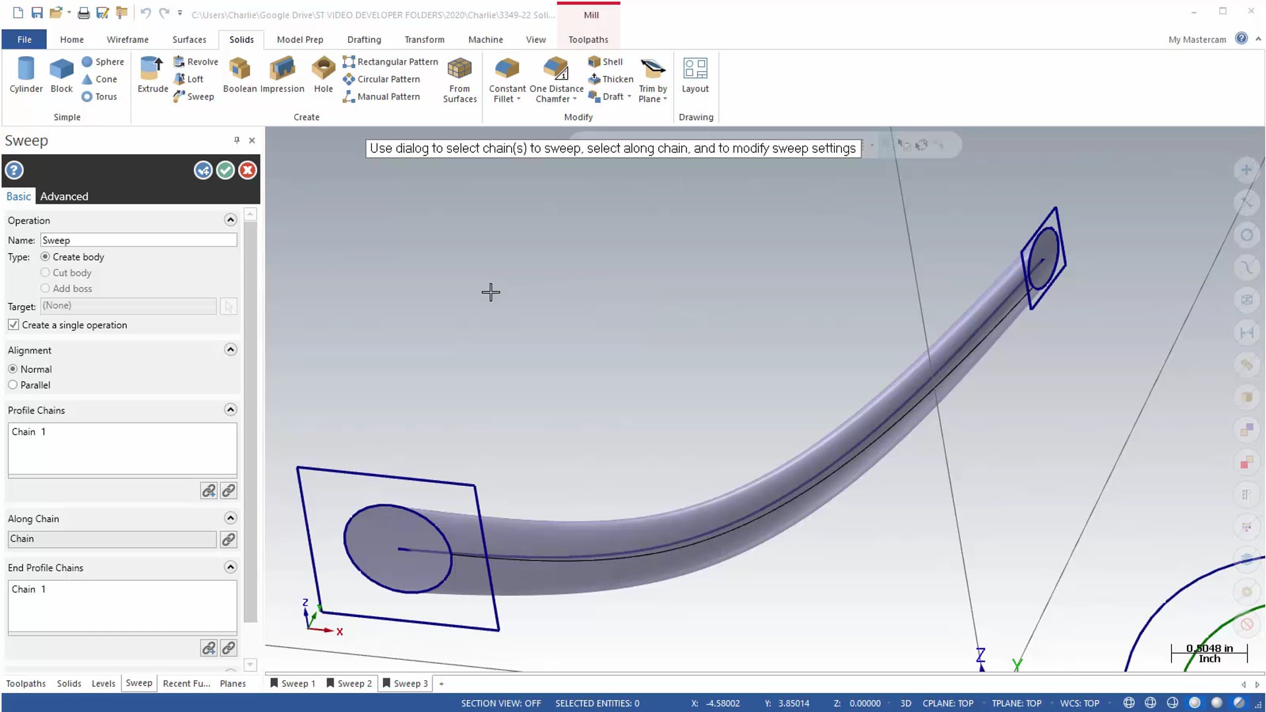The height and width of the screenshot is (712, 1266).
Task: Click the Sweep 2 tab at bottom
Action: tap(354, 683)
